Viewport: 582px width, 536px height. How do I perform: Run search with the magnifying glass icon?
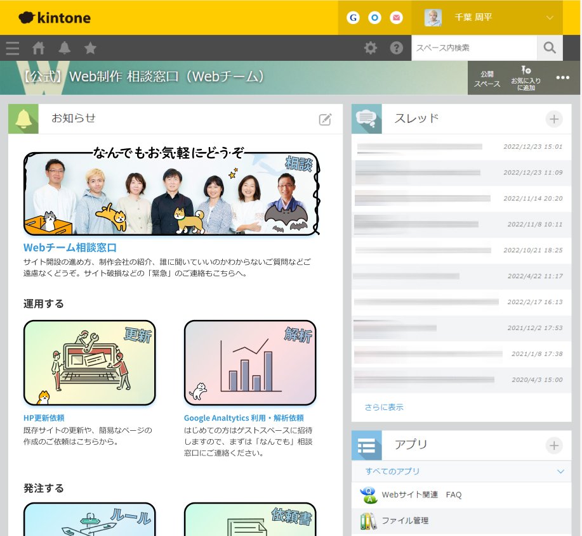coord(551,48)
